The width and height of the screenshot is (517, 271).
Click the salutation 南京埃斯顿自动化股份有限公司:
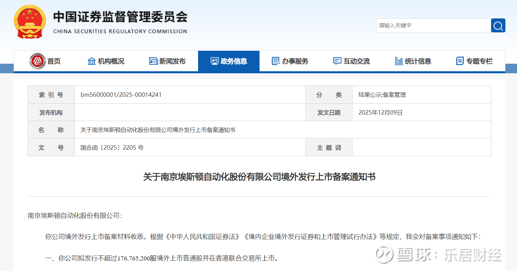coord(75,215)
